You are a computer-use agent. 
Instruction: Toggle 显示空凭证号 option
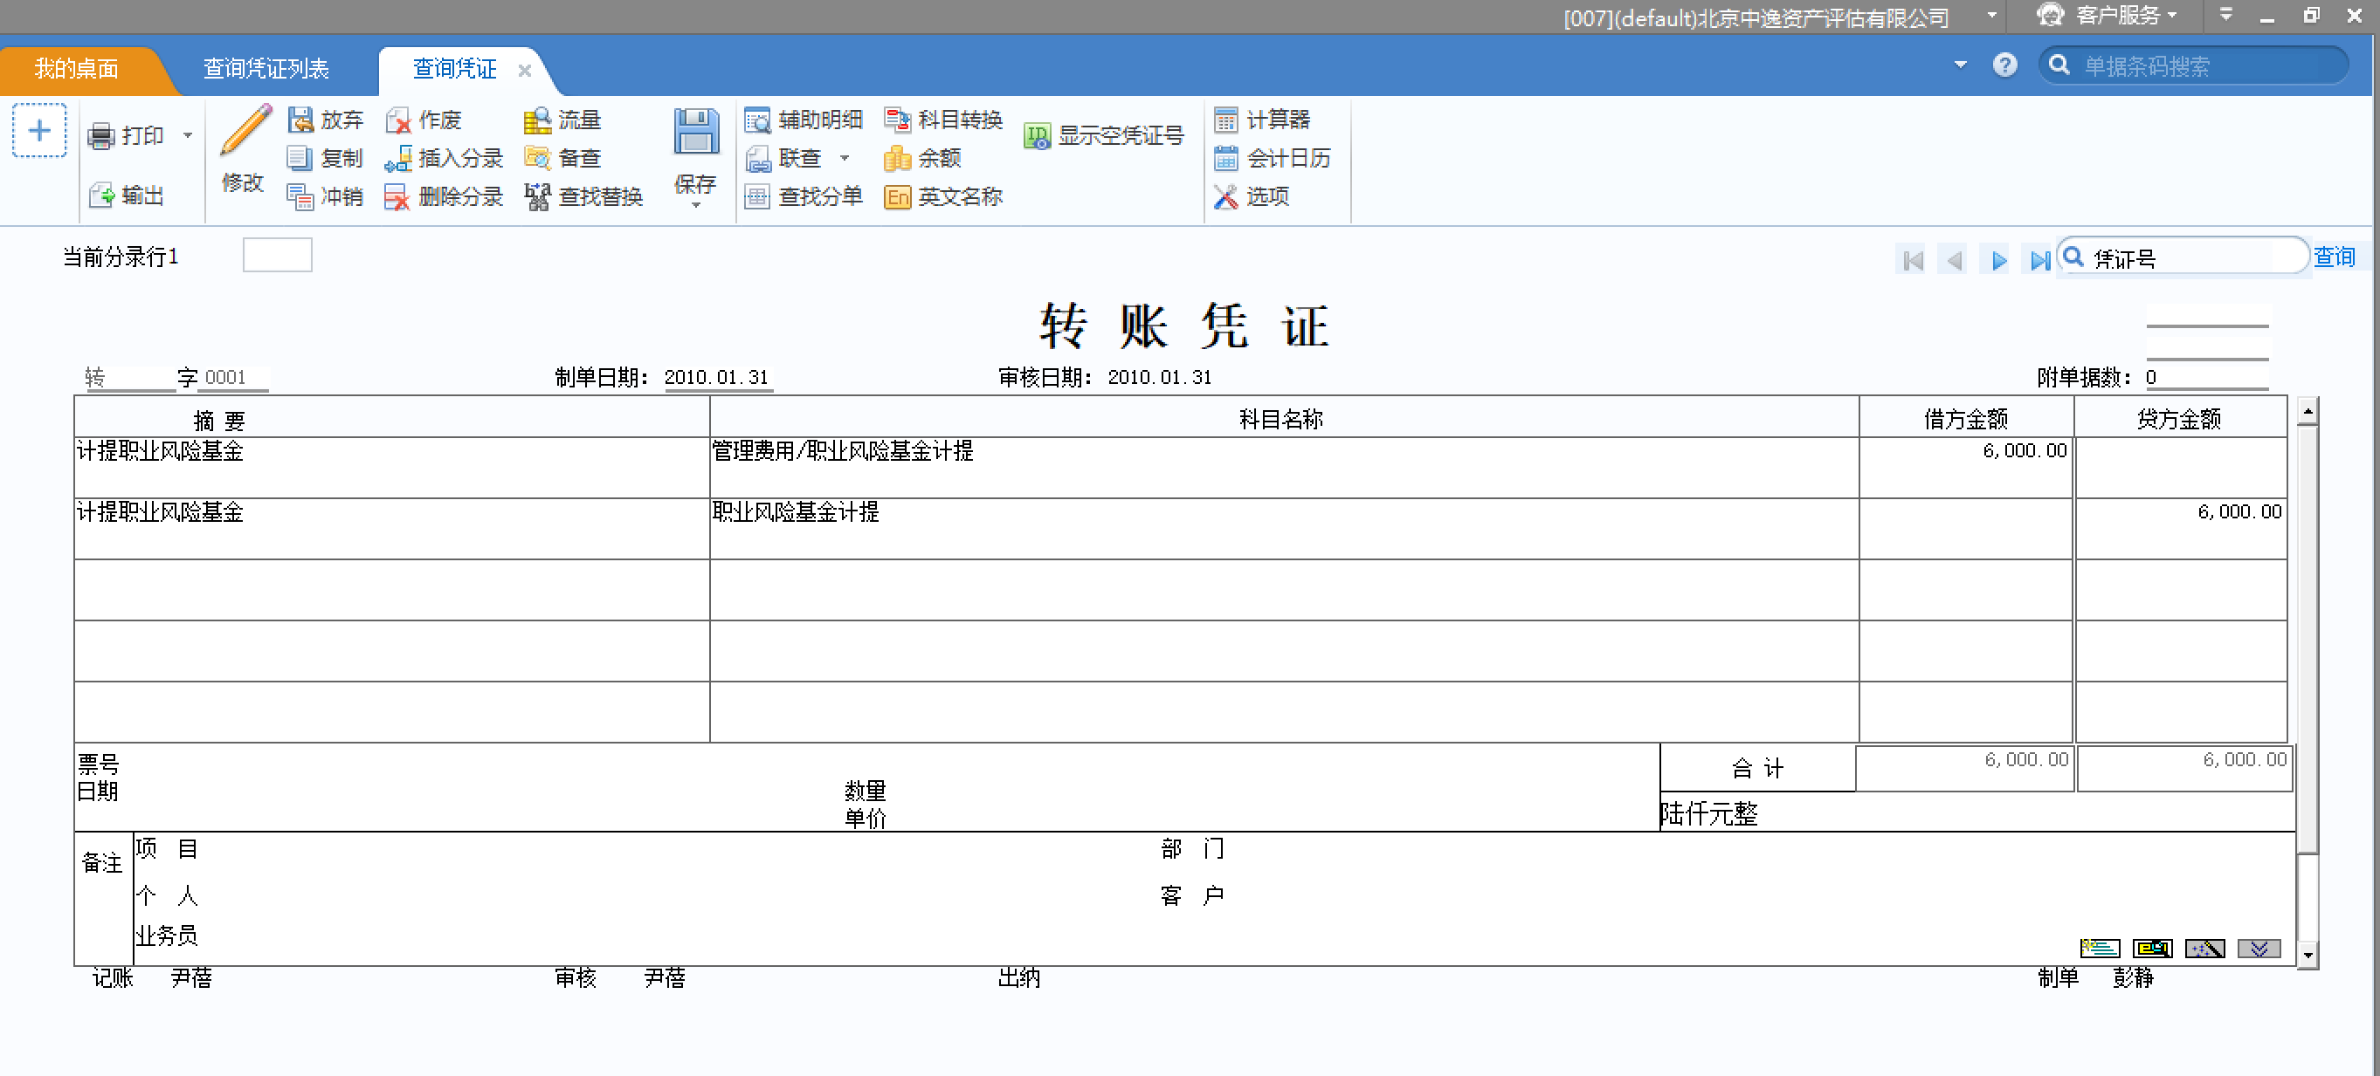1104,135
